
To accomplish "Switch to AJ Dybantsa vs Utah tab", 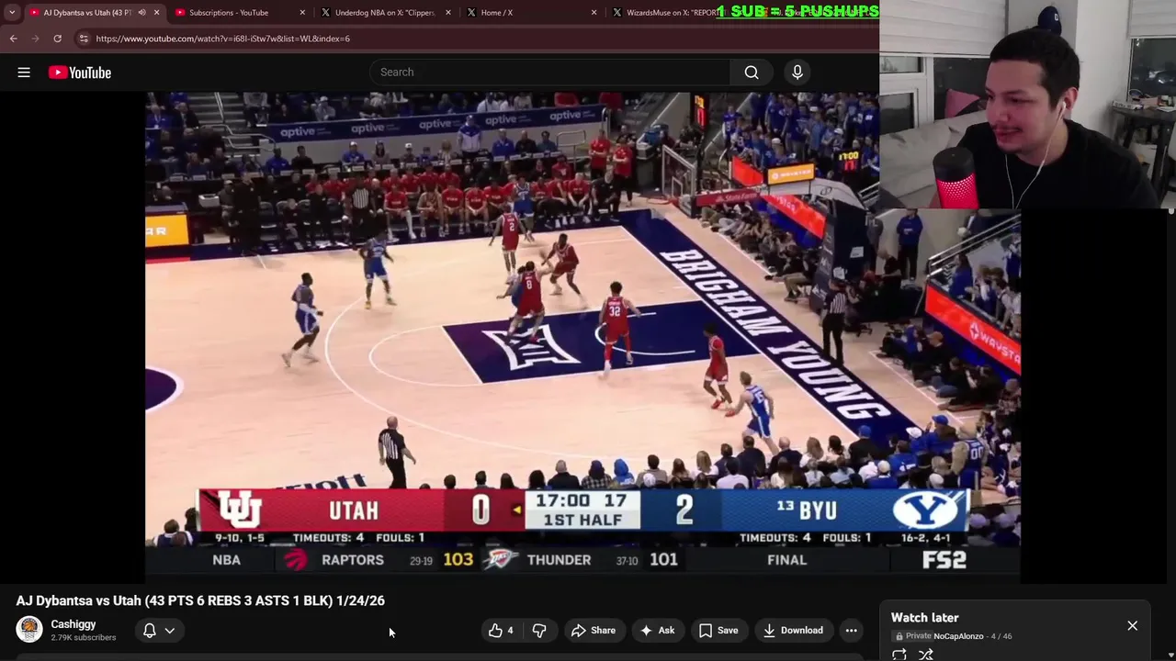I will tap(87, 13).
